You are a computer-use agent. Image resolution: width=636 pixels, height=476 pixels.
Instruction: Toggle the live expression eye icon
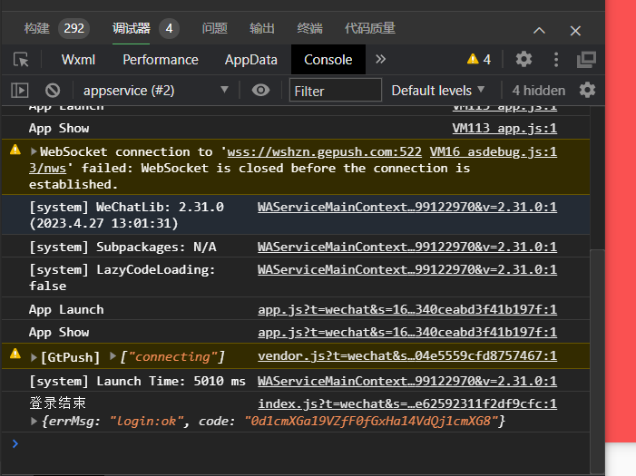click(261, 90)
